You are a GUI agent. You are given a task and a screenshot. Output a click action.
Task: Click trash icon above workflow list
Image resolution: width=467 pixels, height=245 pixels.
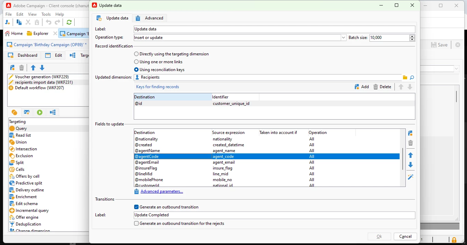22,68
